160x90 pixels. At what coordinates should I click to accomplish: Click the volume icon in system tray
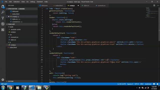click(140, 88)
